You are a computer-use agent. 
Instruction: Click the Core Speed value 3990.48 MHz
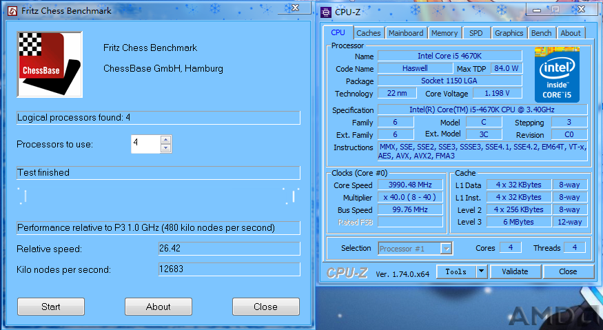pos(410,185)
